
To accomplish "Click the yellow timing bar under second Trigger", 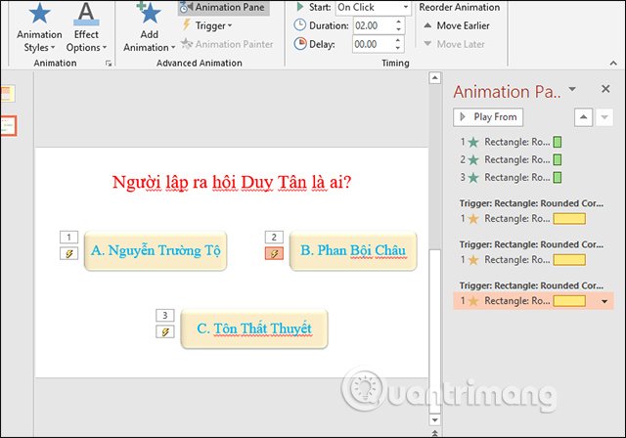I will (x=569, y=260).
